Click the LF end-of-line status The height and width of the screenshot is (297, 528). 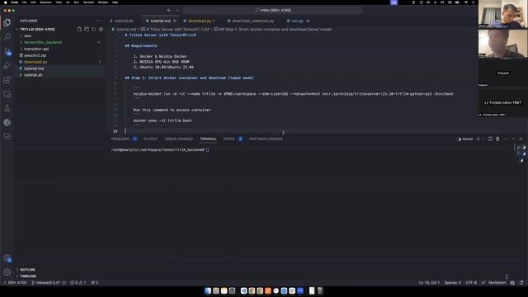[483, 282]
